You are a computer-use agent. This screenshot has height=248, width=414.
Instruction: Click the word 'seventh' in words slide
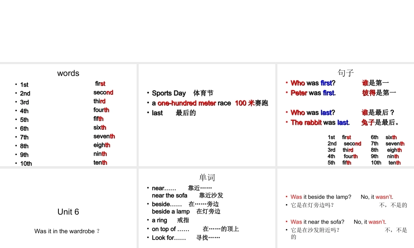click(x=104, y=136)
